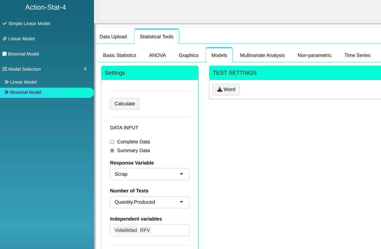Click the numbered list icon beside Model Selection
The height and width of the screenshot is (249, 381).
point(5,69)
